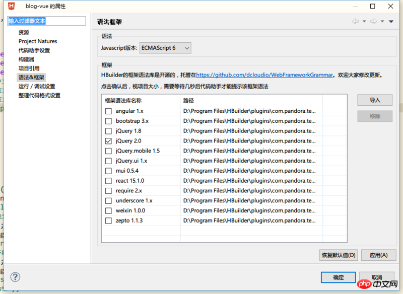Select the require 2.x row name

tap(129, 191)
